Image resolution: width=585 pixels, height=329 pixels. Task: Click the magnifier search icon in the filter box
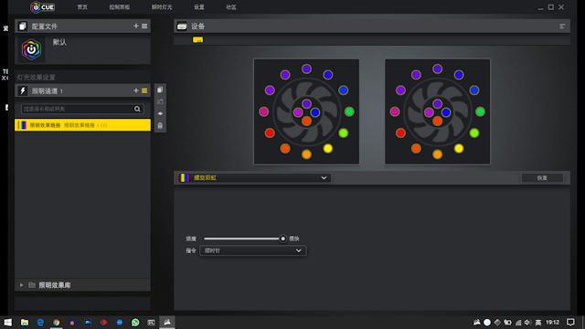137,109
